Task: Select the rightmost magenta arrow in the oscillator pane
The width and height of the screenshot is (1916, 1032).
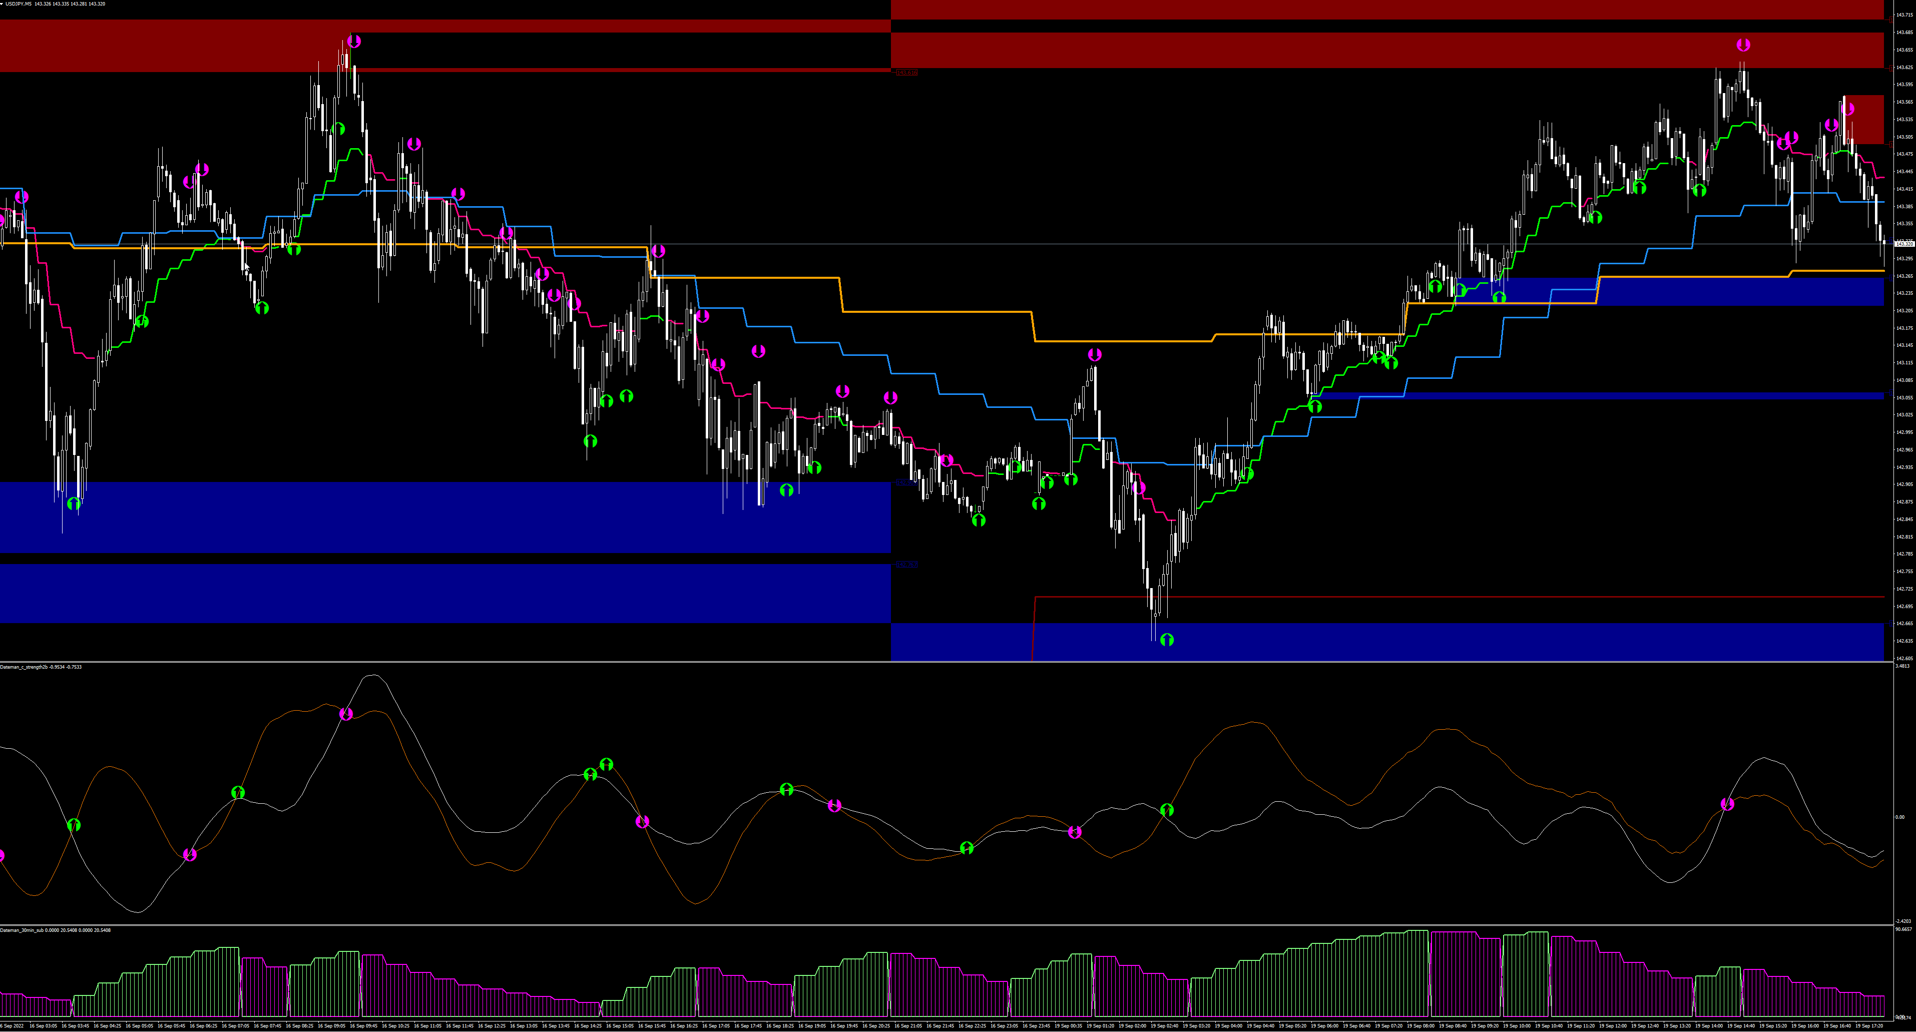Action: pyautogui.click(x=1727, y=804)
